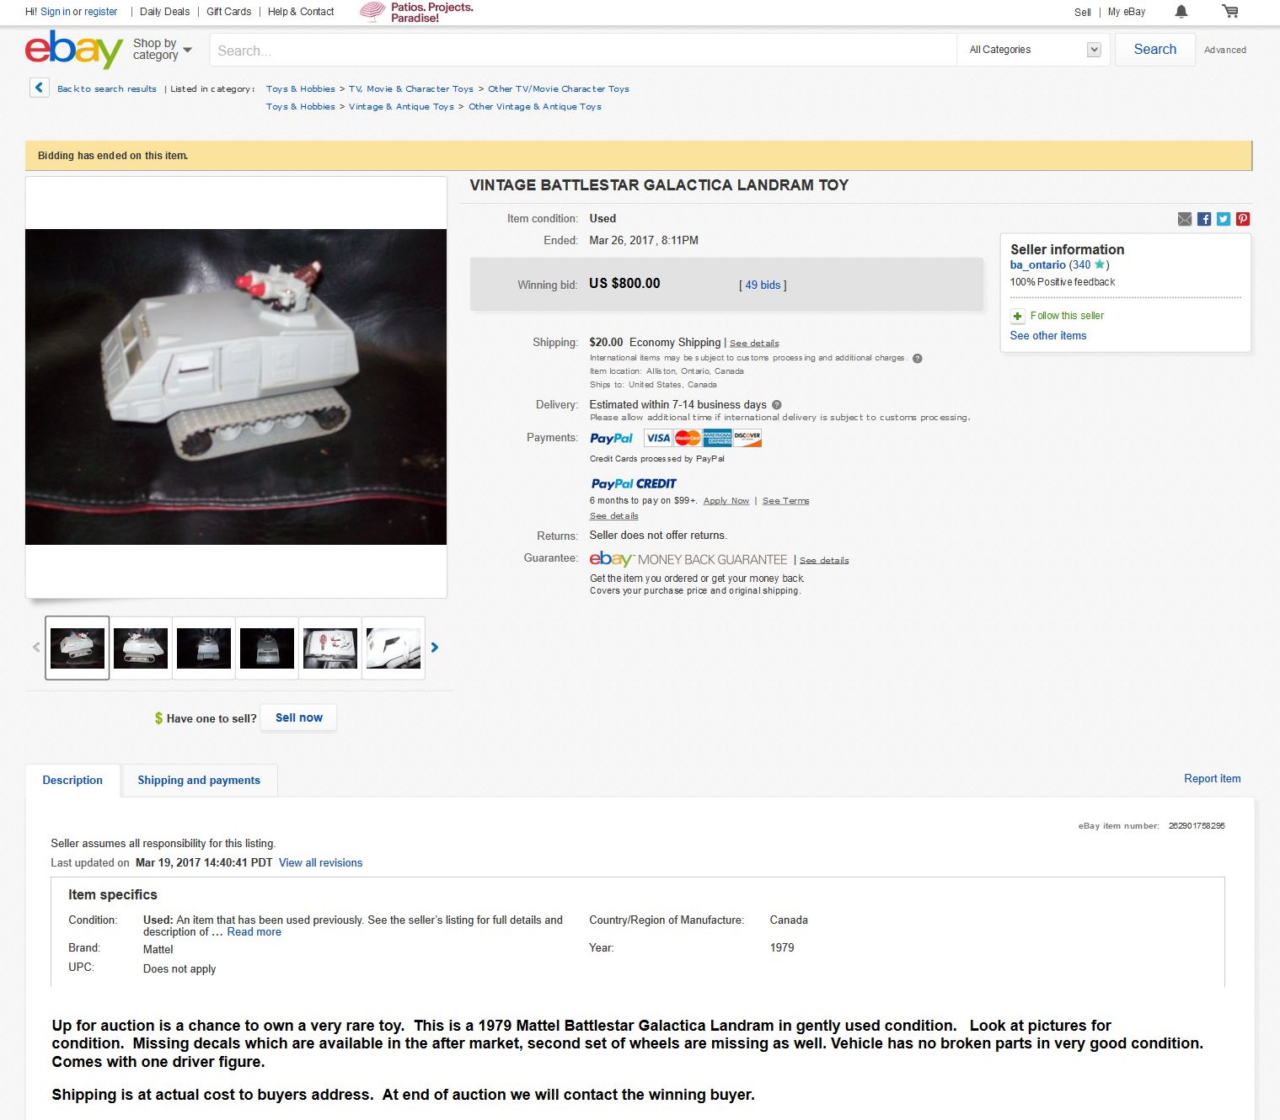Click the eBay logo
The image size is (1280, 1120).
[x=74, y=50]
